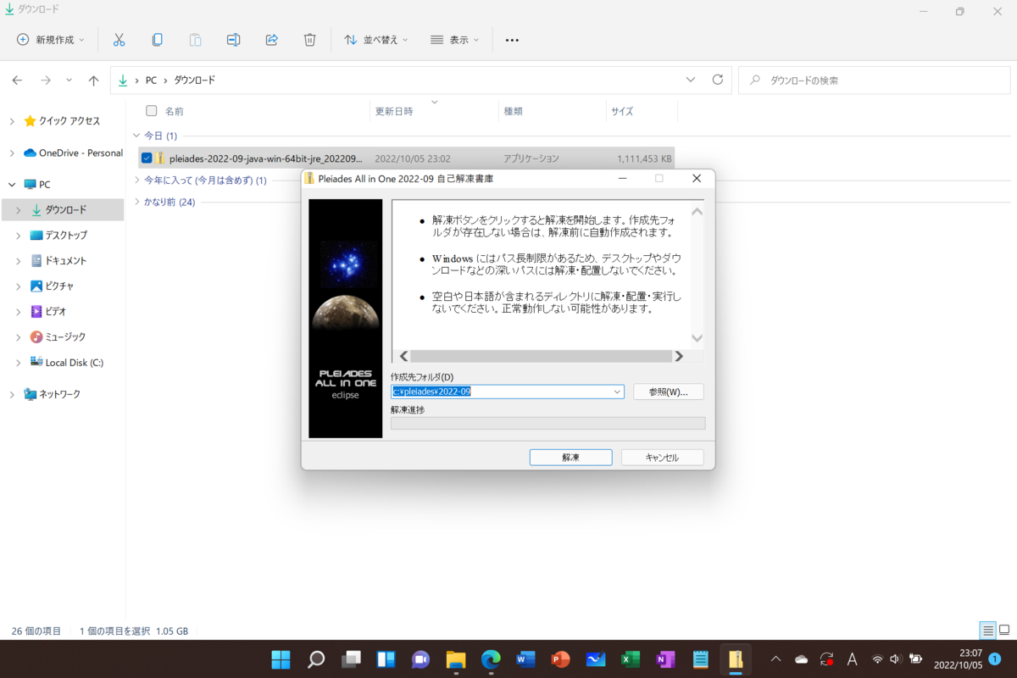This screenshot has height=678, width=1017.
Task: Click the Rename icon in Explorer toolbar
Action: pyautogui.click(x=234, y=40)
